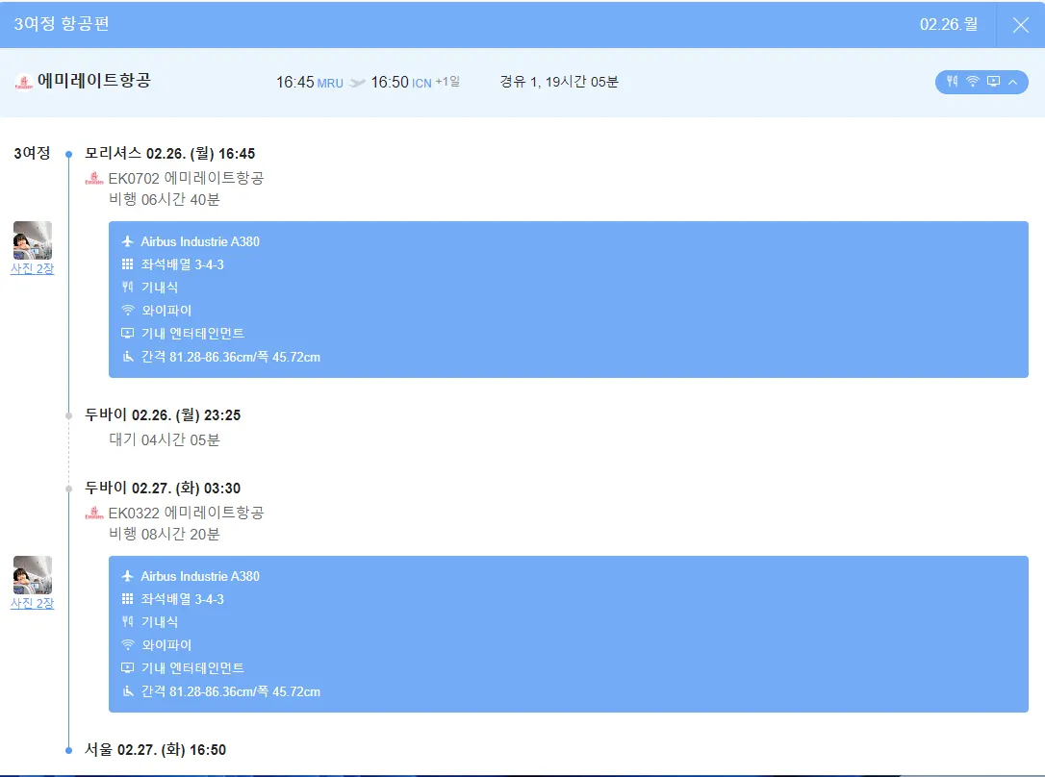Click the entertainment icon in the EK0702 panel

127,333
